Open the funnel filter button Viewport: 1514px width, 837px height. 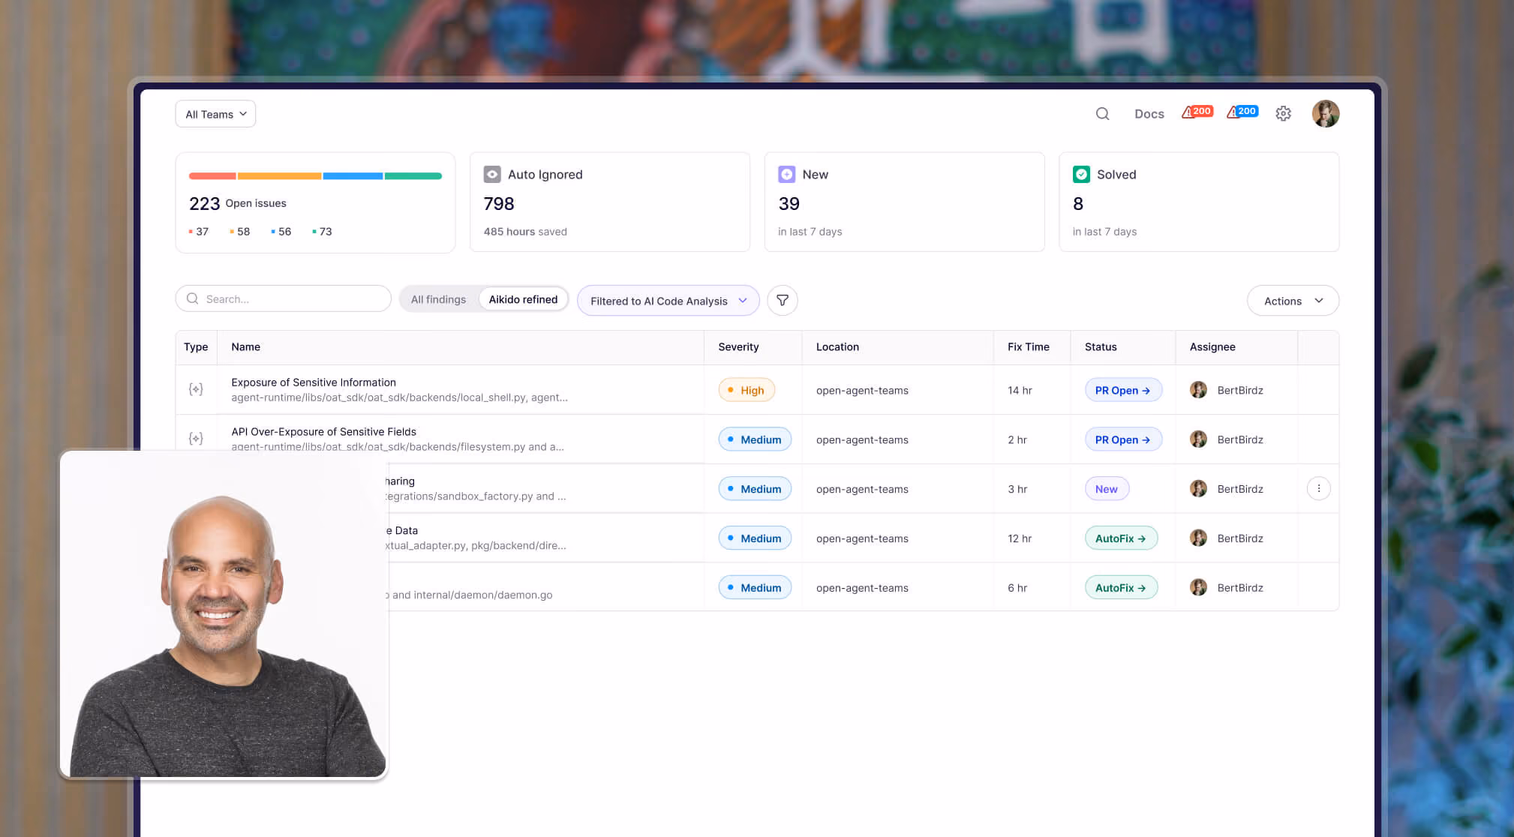783,300
